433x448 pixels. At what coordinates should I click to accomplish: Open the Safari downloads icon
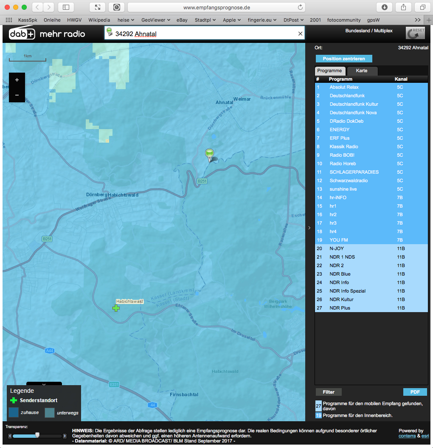pos(385,7)
